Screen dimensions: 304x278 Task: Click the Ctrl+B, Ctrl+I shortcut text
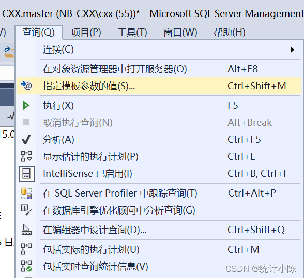pos(256,174)
